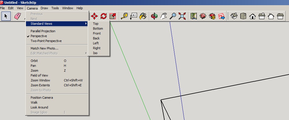Click Send to LayOut icon
Viewport: 289px width, 120px height.
[x=221, y=16]
